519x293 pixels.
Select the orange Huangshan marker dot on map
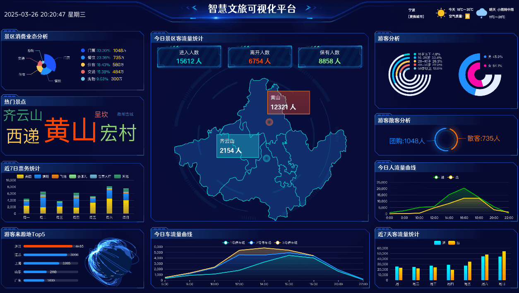tap(269, 122)
